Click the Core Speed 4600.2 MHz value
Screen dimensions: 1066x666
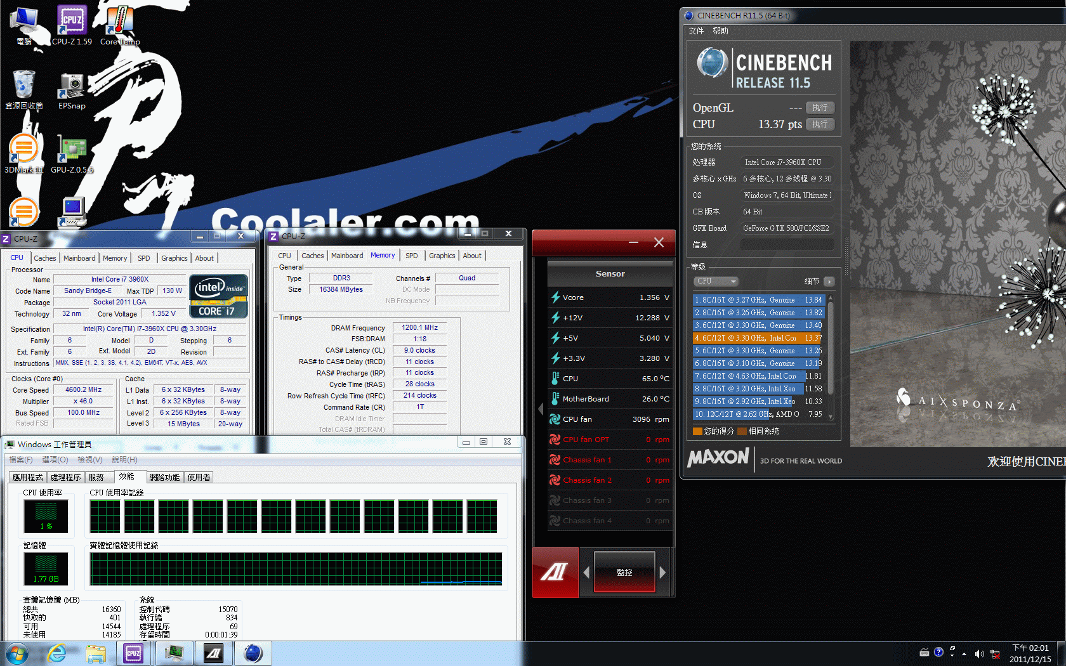[x=83, y=390]
